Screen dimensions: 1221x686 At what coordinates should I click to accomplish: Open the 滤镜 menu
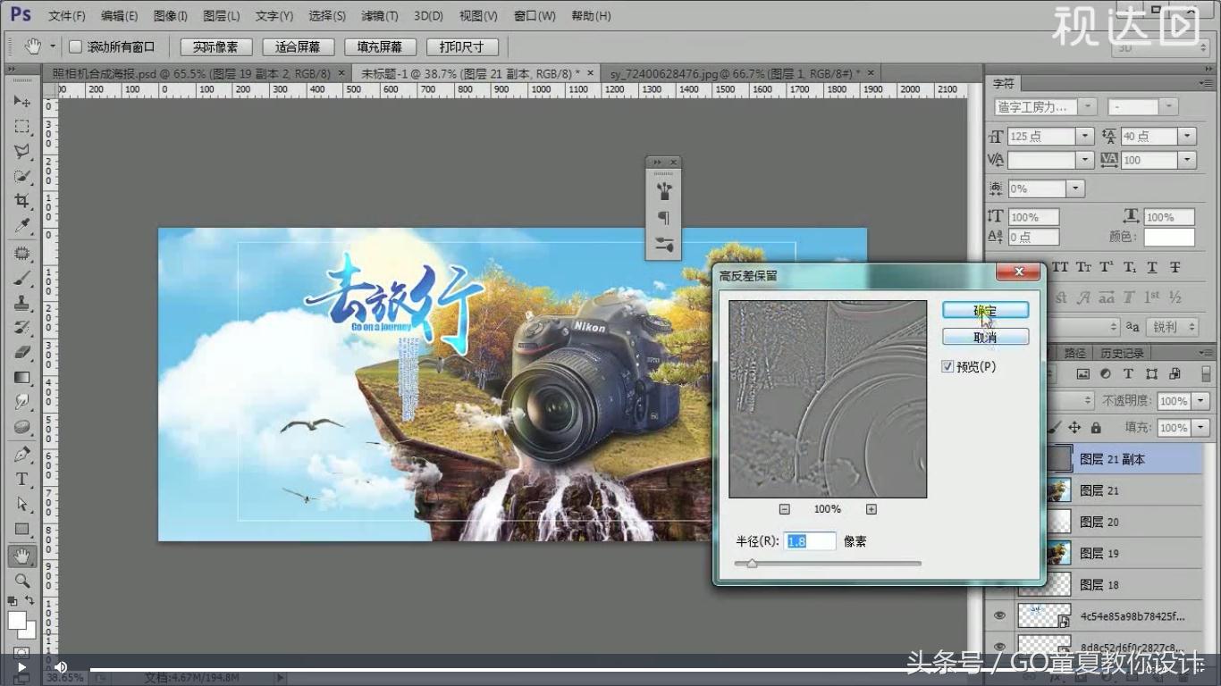[380, 15]
